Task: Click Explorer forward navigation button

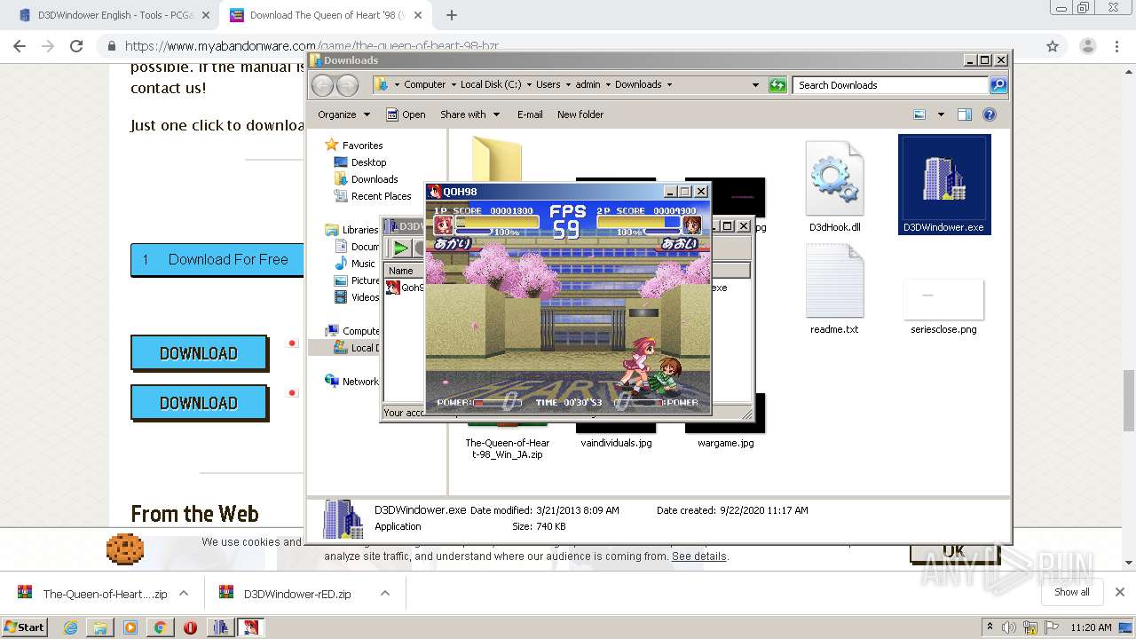Action: pos(348,85)
